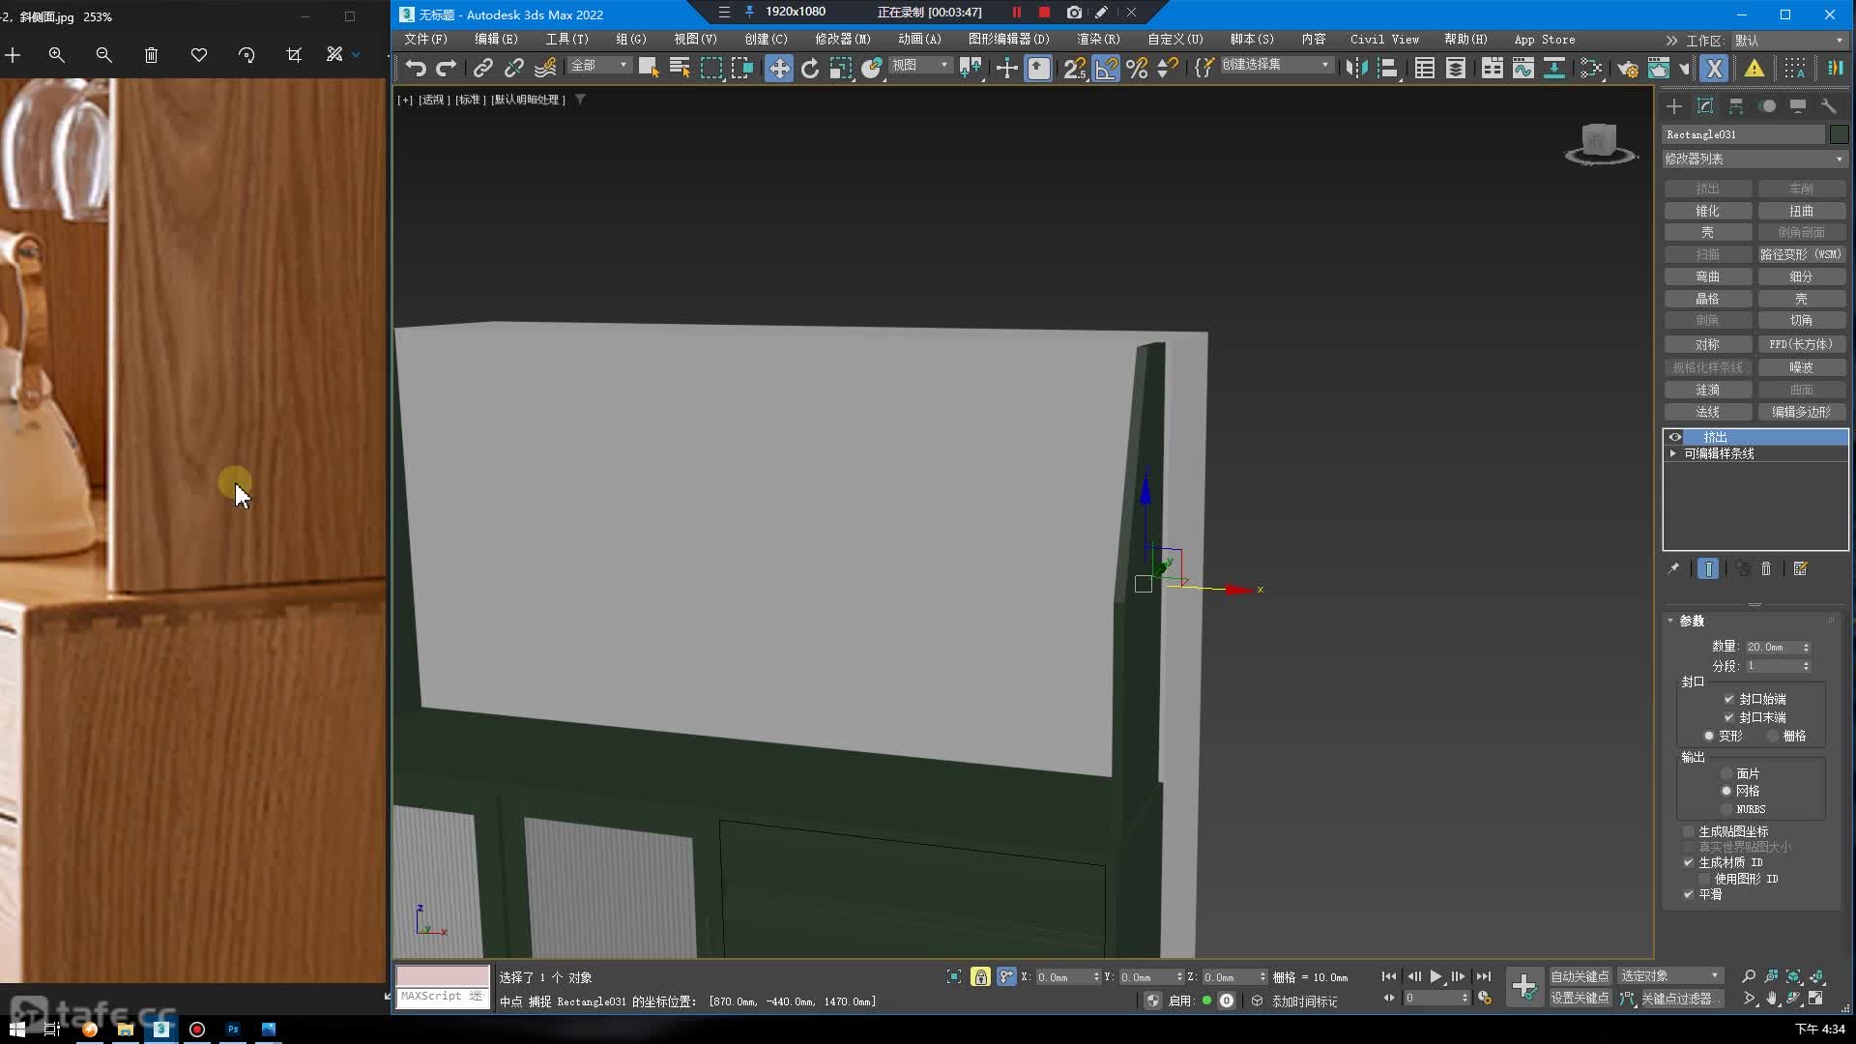Image resolution: width=1856 pixels, height=1044 pixels.
Task: Click the 自动关键点 button
Action: (1580, 976)
